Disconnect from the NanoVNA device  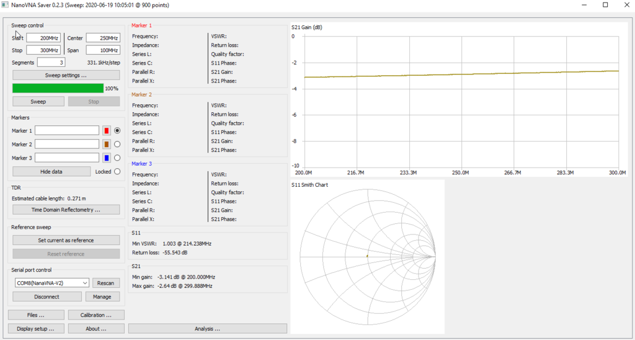click(x=47, y=297)
